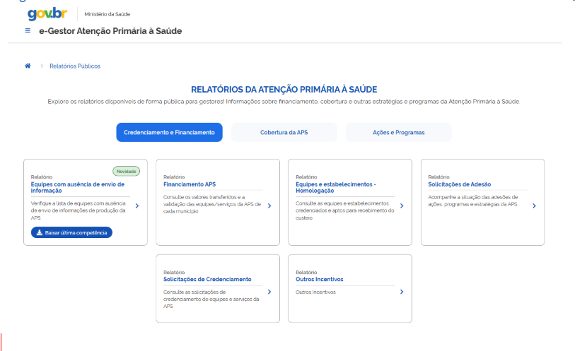Switch to Ações e Programas tab

pos(398,133)
